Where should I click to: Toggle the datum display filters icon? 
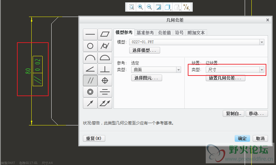pos(186,7)
